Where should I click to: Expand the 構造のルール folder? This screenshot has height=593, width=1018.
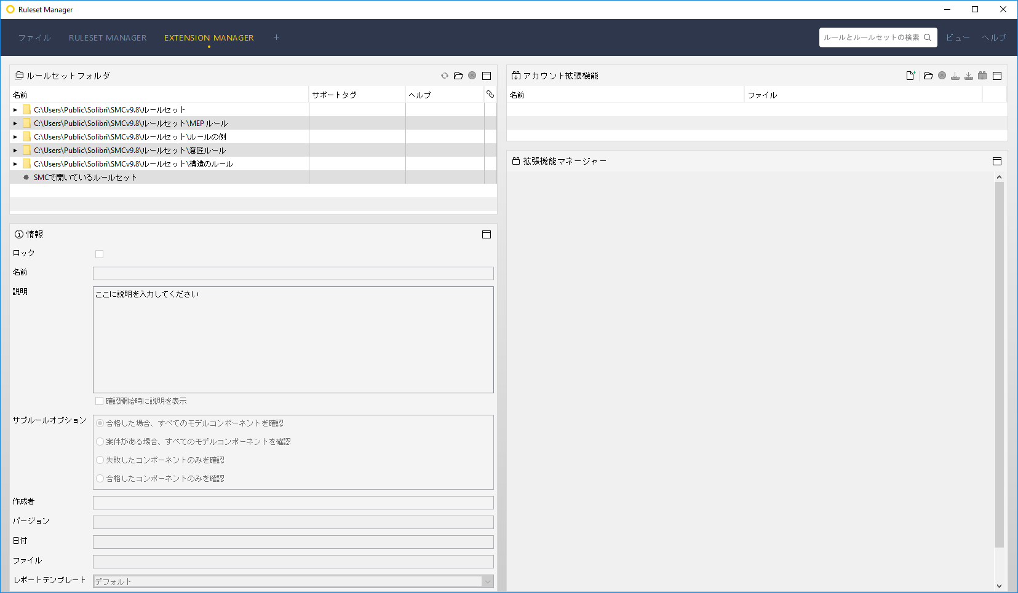point(15,164)
